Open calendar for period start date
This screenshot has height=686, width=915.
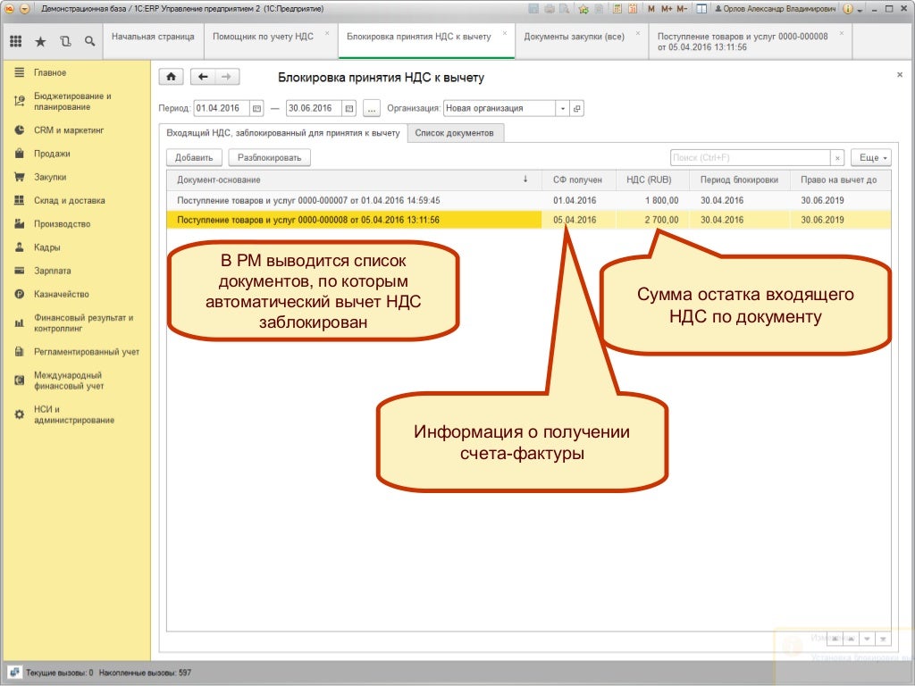257,109
